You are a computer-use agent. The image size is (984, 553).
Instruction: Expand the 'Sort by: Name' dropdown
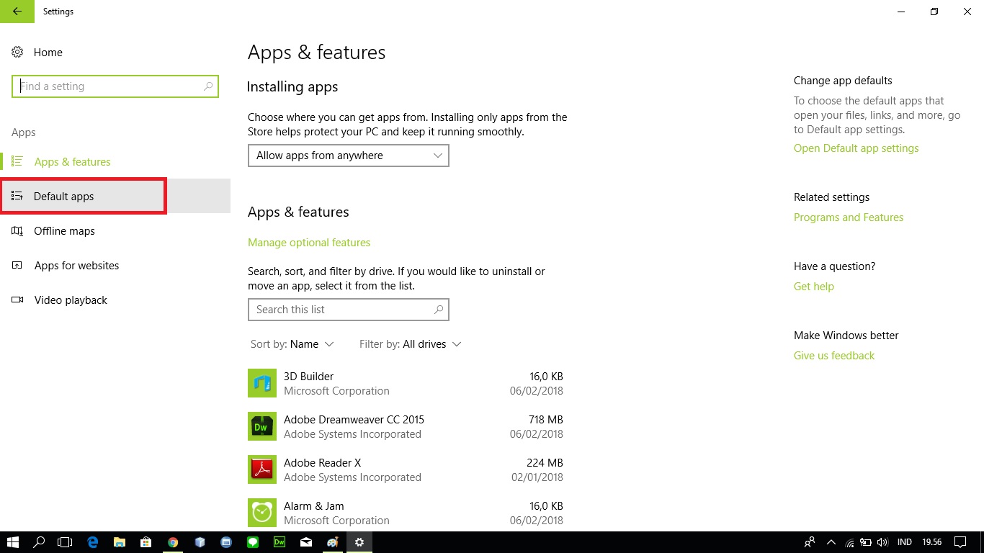tap(292, 344)
